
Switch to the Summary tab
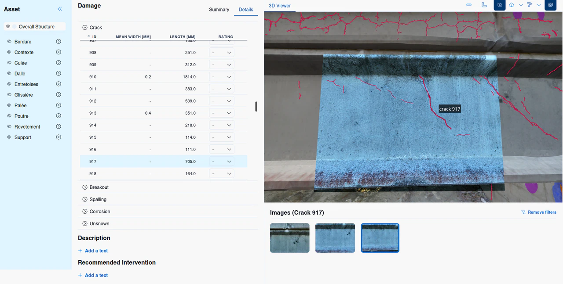coord(219,10)
